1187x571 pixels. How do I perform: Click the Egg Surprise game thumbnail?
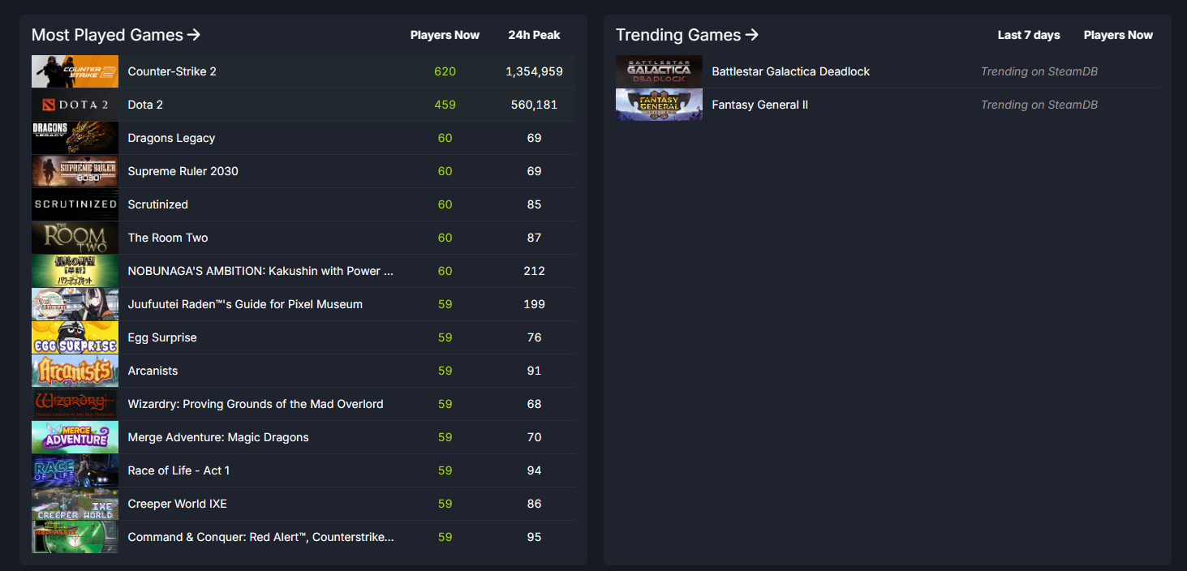click(75, 337)
